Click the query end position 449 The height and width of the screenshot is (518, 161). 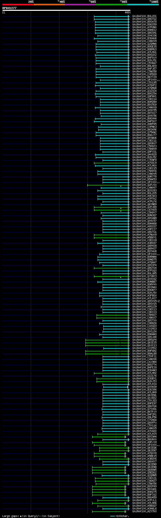127,12
